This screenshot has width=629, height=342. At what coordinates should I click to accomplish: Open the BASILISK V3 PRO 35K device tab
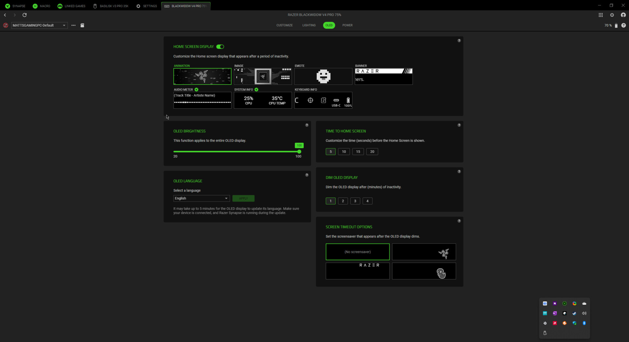pos(110,6)
